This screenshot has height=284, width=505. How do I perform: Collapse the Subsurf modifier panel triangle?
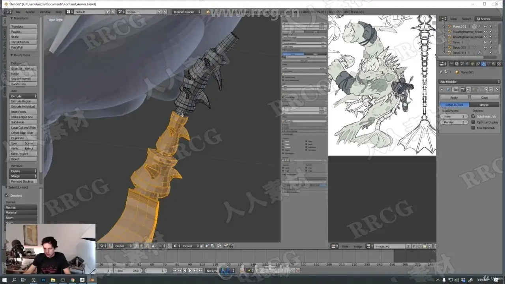pos(442,90)
